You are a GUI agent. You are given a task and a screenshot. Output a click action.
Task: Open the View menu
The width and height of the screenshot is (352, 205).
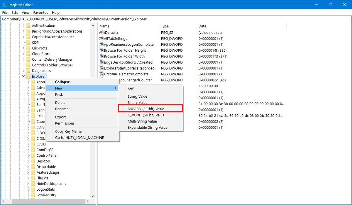pos(25,12)
